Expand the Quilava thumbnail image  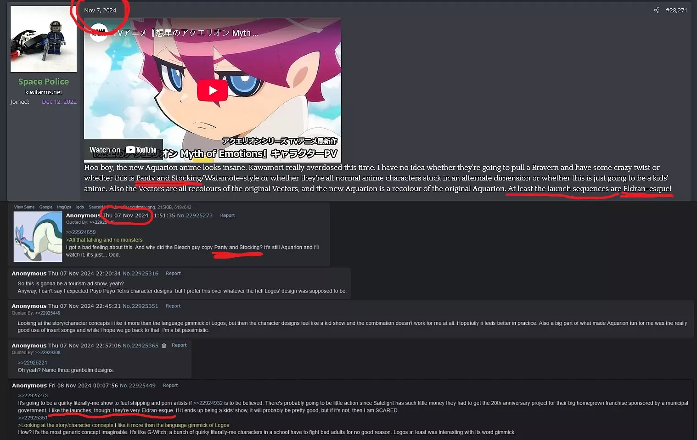click(x=38, y=237)
